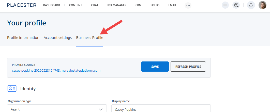
Task: Open the more options ellipsis menu
Action: [x=188, y=6]
